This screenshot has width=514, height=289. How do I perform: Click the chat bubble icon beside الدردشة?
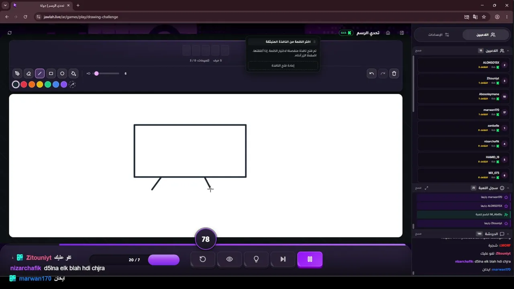502,234
